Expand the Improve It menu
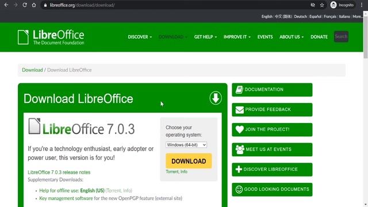This screenshot has height=207, width=368. coord(237,37)
